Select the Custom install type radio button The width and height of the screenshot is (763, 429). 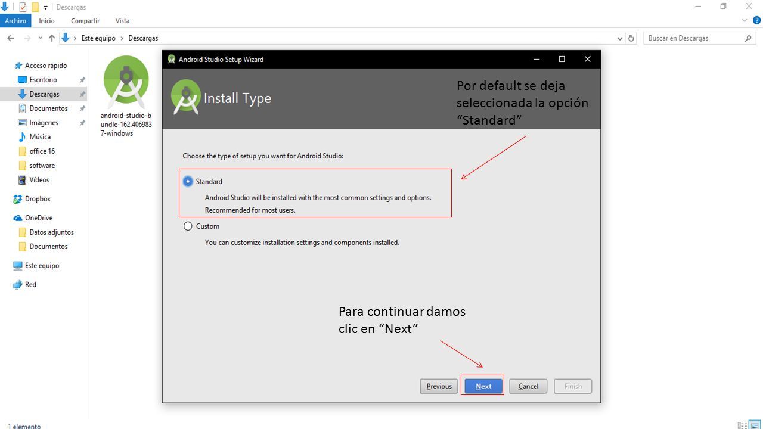click(x=188, y=226)
